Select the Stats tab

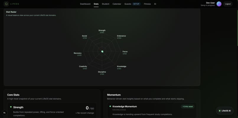click(x=96, y=4)
